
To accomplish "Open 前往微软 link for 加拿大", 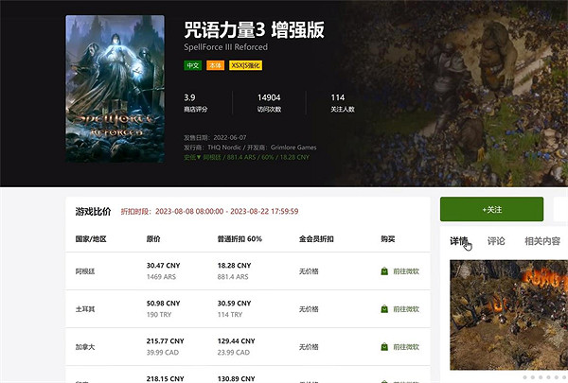I will pos(406,347).
